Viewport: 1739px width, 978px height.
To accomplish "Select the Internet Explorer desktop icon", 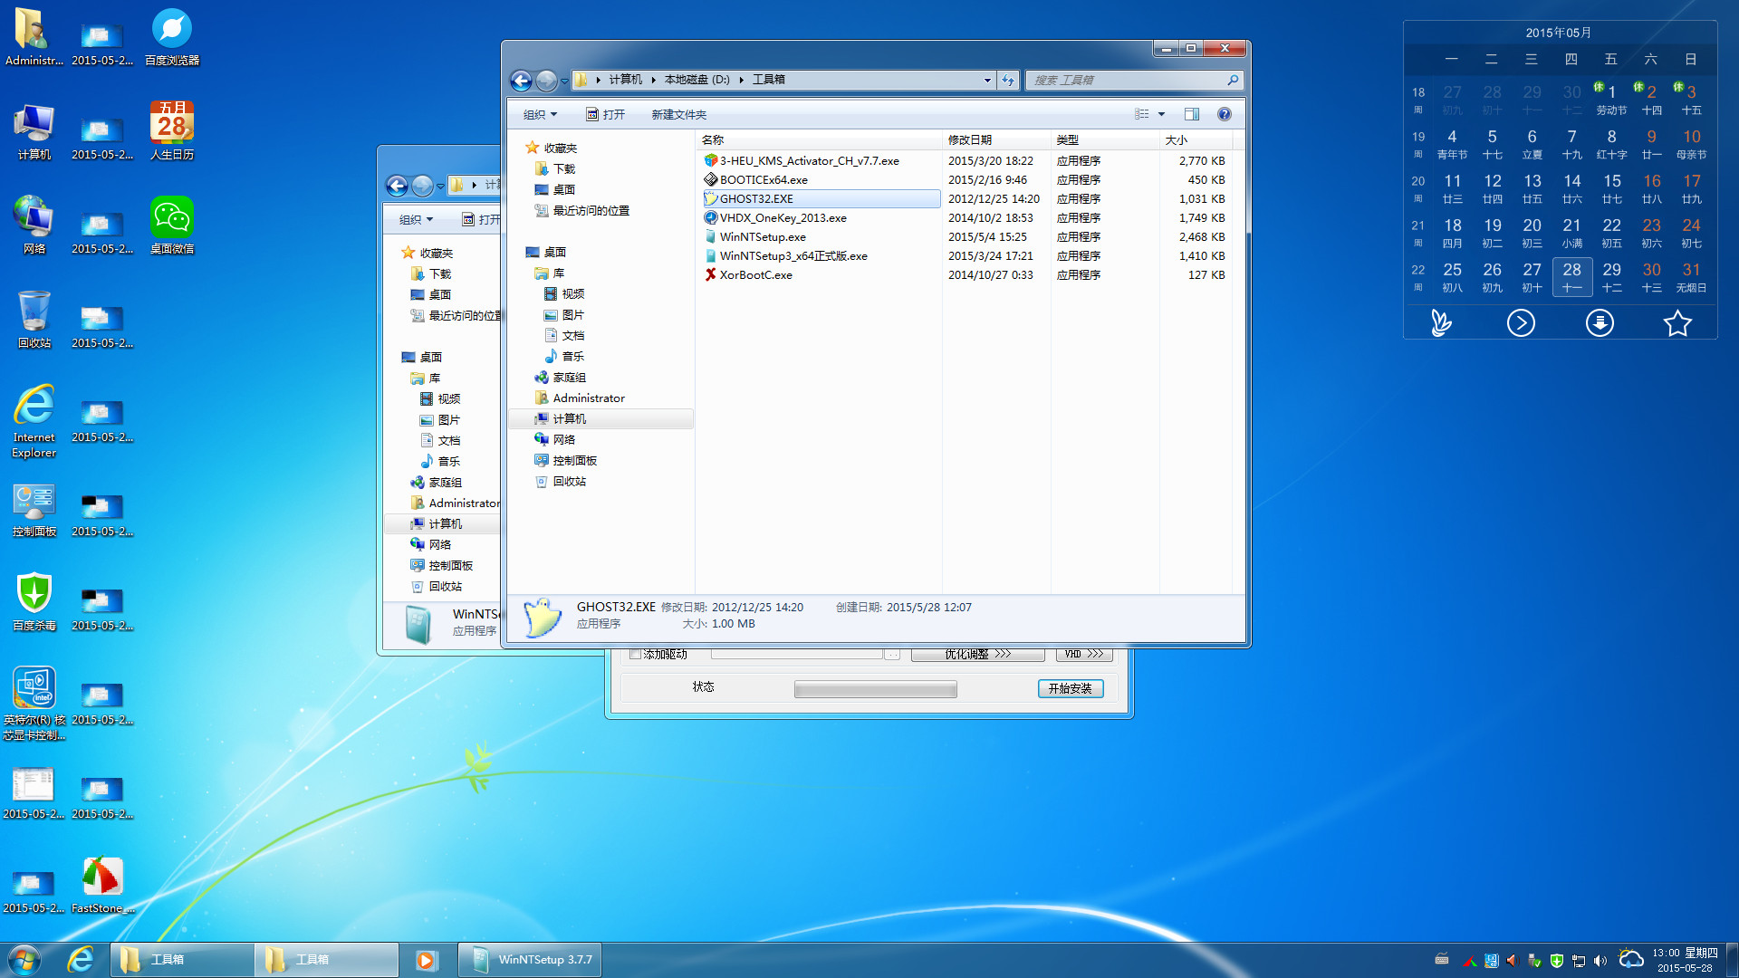I will 34,421.
